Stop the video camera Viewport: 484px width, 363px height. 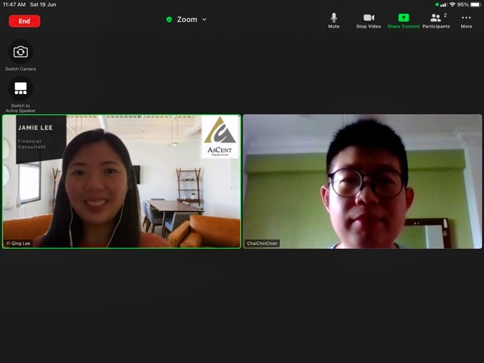[369, 20]
